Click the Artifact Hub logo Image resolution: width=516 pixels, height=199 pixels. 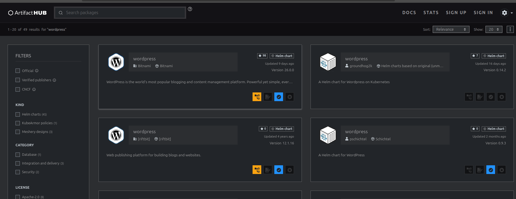[27, 13]
